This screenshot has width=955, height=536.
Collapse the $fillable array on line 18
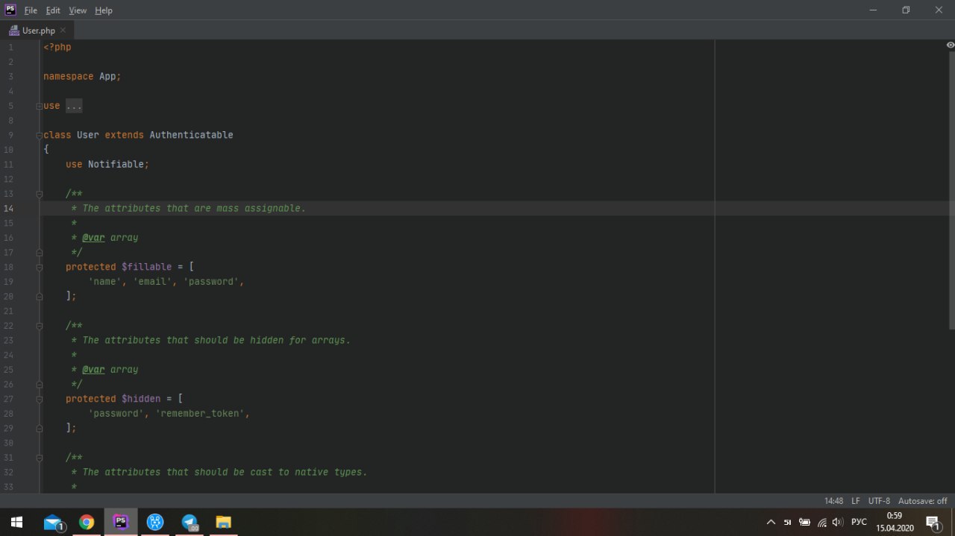tap(39, 267)
